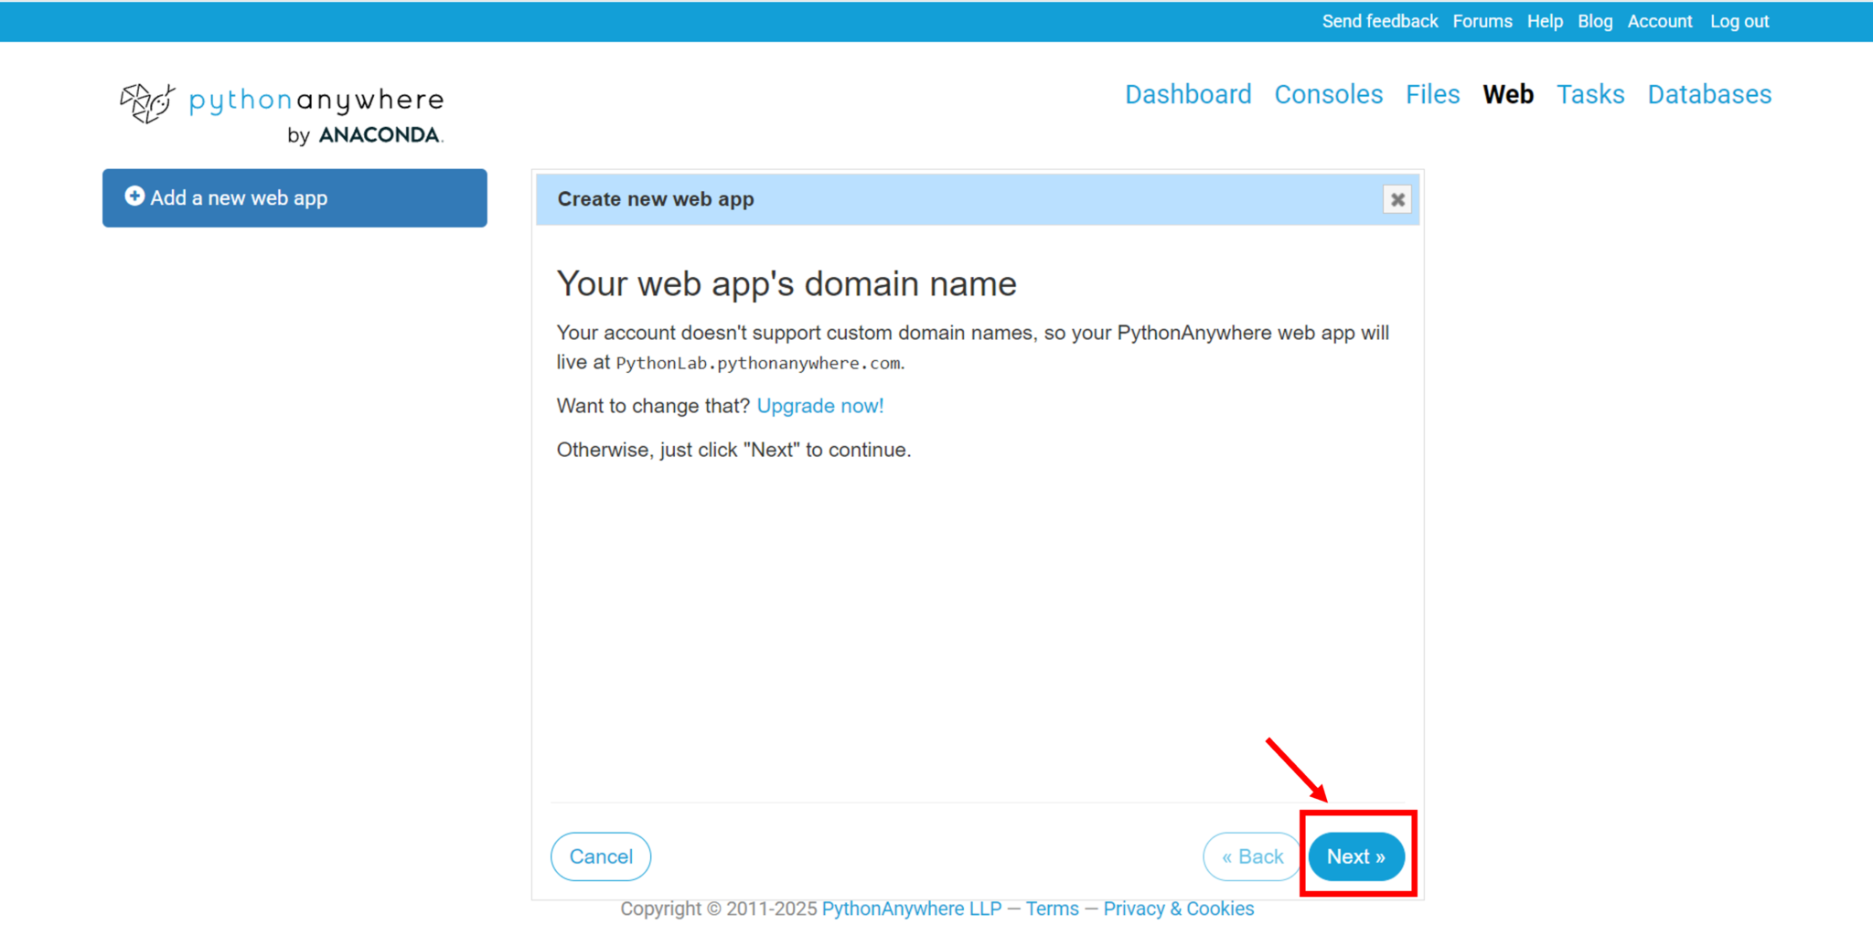Select the Web tab
1873x925 pixels.
(x=1508, y=94)
